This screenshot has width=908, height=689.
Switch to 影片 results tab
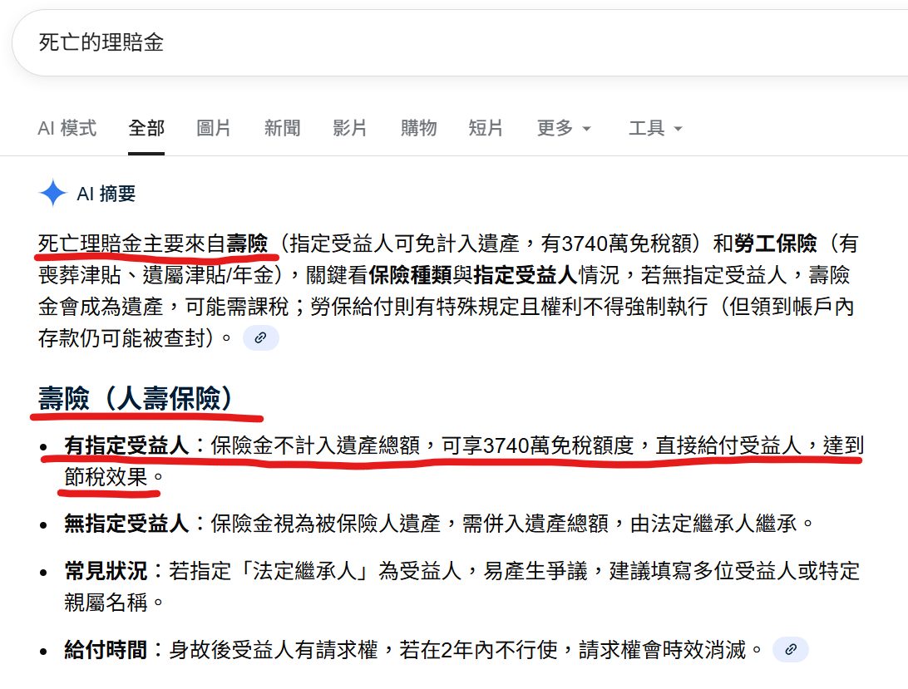350,128
